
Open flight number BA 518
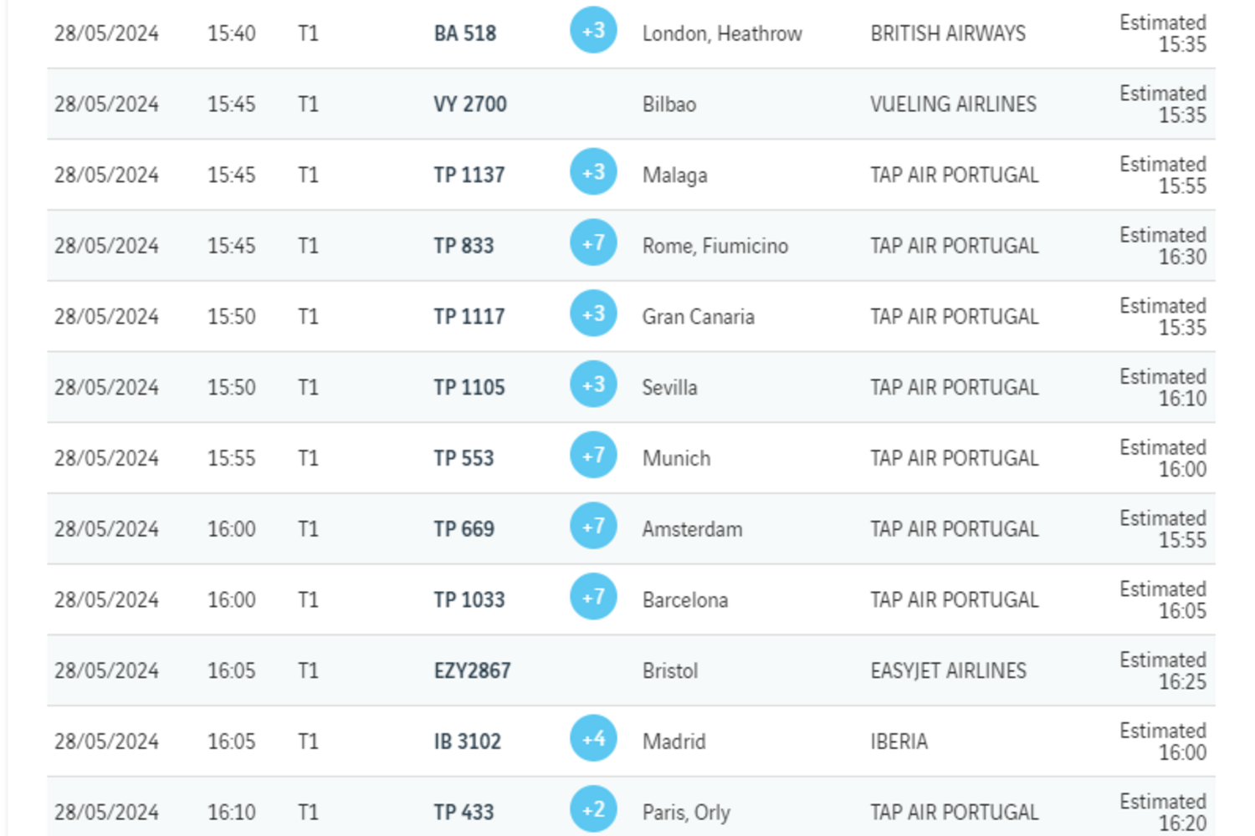(465, 33)
